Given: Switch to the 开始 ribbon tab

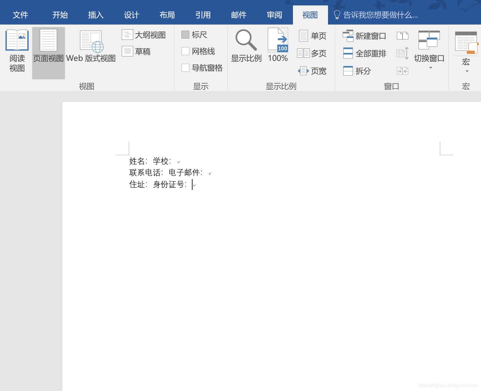Looking at the screenshot, I should pos(60,15).
